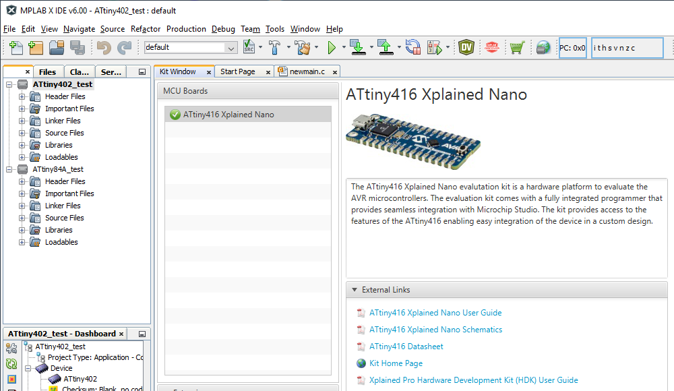Open ATtiny416 Xplained Nano User Guide link

435,313
